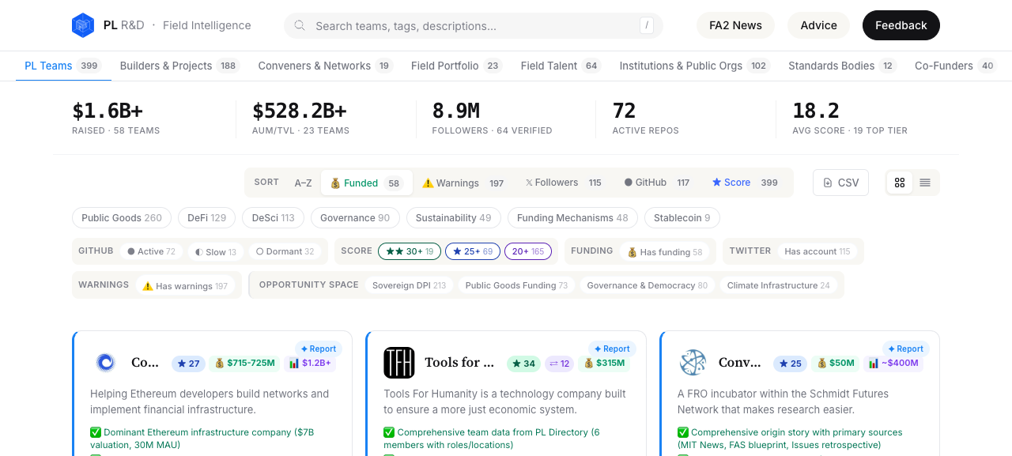This screenshot has width=1012, height=456.
Task: Open FA2 News
Action: (x=735, y=25)
